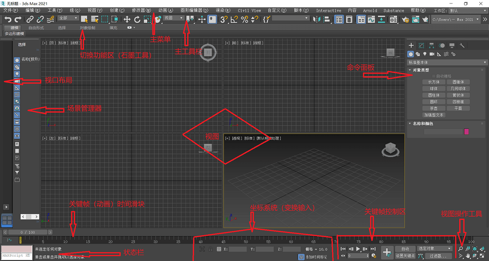Image resolution: width=489 pixels, height=261 pixels.
Task: Open the Render Setup teapot icon
Action: click(405, 20)
